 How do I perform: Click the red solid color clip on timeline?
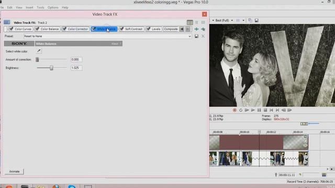coord(251,142)
